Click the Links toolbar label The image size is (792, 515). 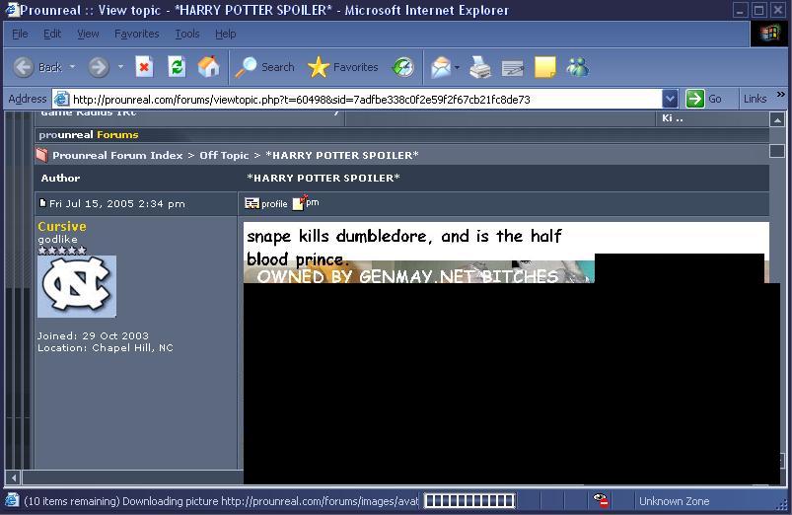click(x=755, y=99)
